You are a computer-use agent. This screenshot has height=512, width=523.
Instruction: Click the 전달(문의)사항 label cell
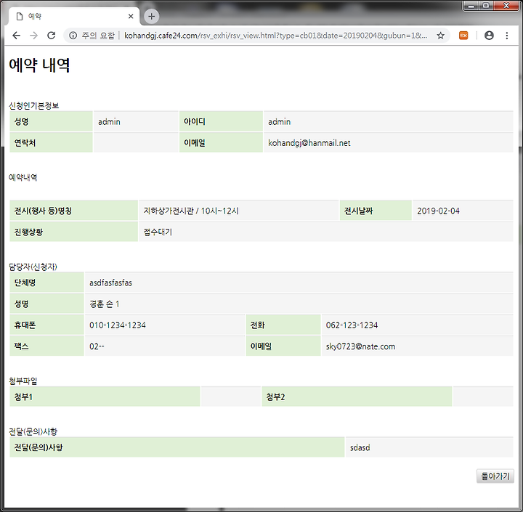click(x=177, y=447)
